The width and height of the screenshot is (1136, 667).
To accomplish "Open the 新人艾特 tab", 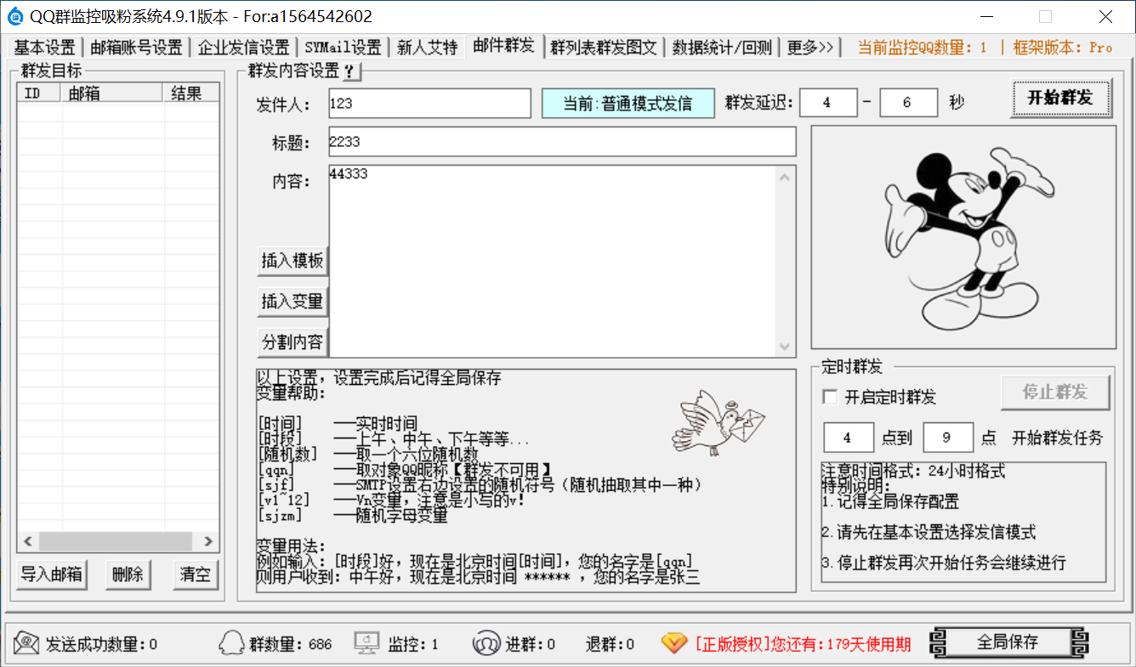I will click(428, 48).
